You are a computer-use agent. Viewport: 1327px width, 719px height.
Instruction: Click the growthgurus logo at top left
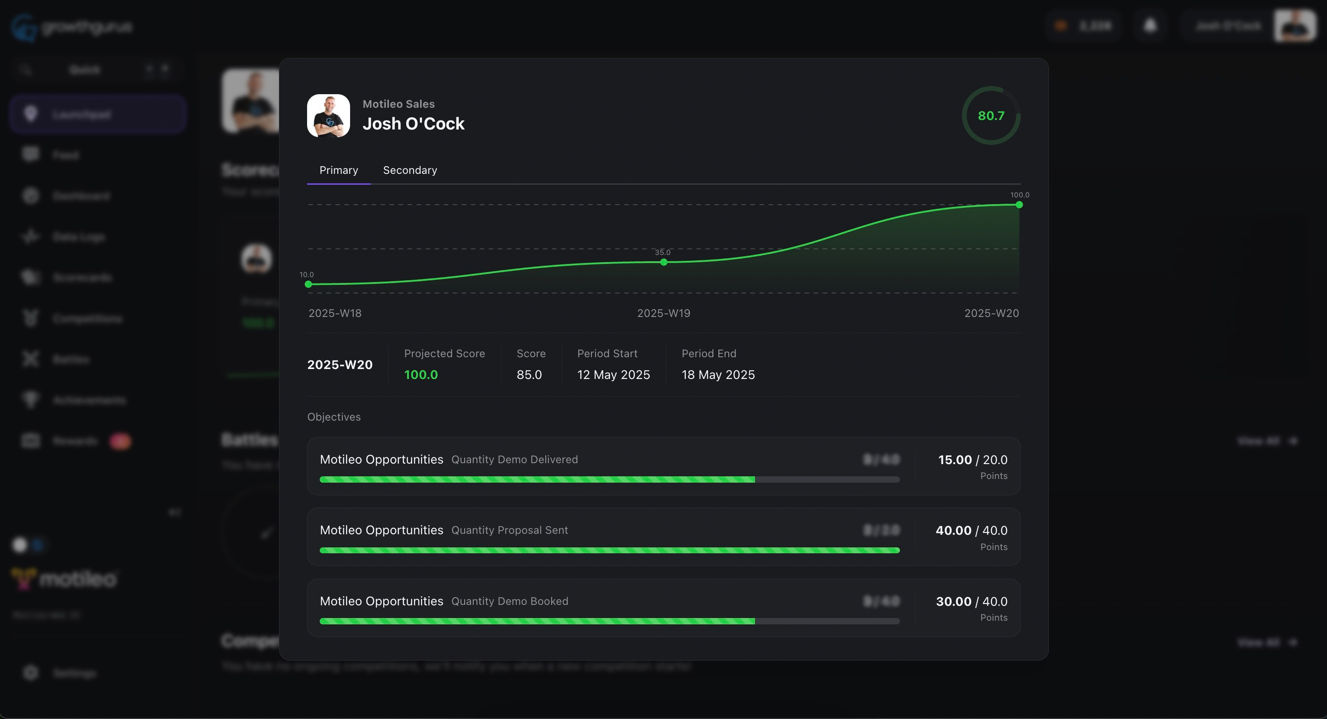(72, 26)
